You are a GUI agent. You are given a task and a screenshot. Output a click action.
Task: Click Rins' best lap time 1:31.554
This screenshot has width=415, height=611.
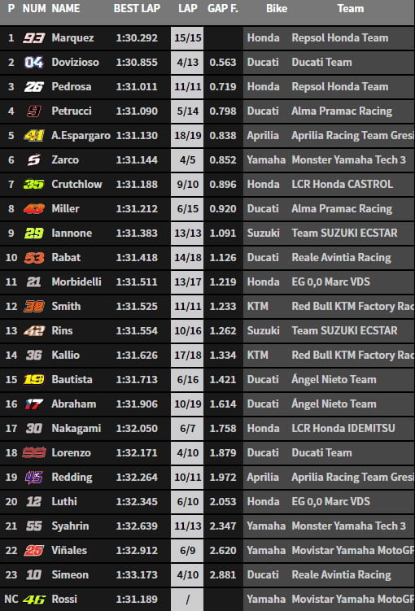pyautogui.click(x=137, y=331)
